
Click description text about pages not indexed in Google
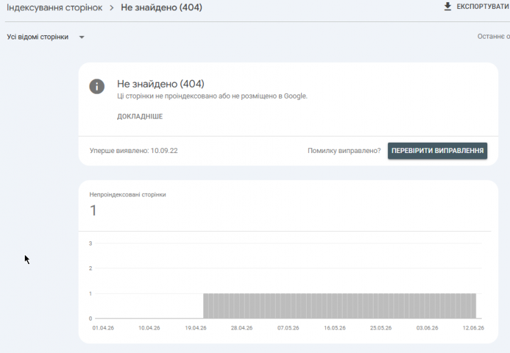click(212, 97)
